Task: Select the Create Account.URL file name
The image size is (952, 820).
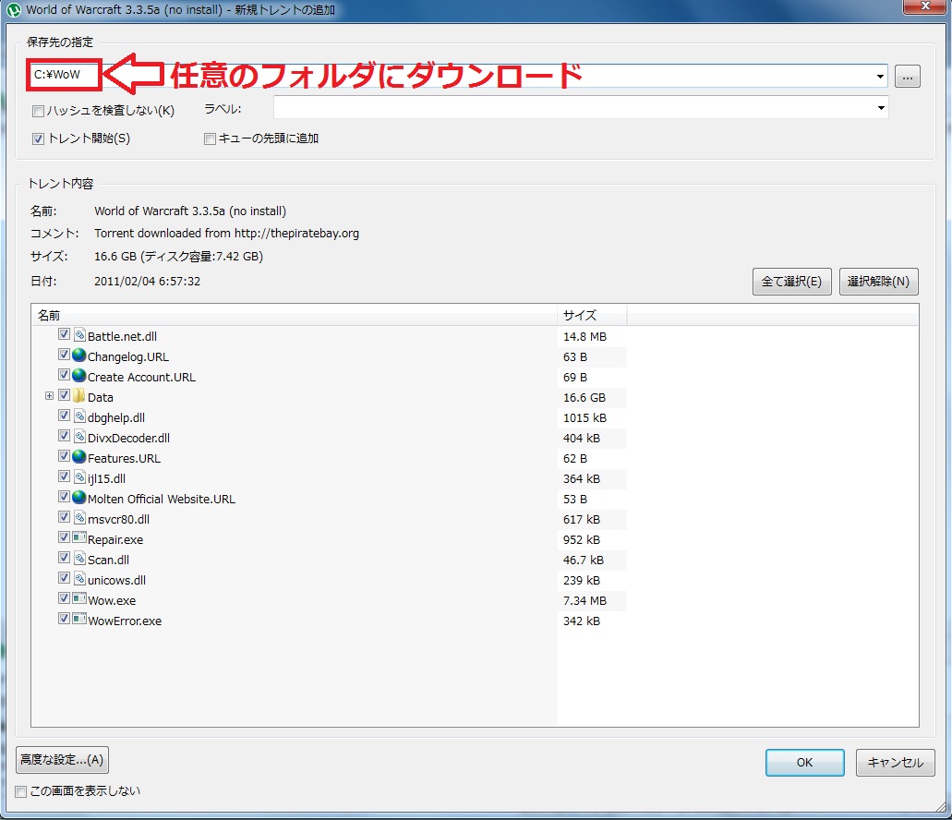Action: pos(141,378)
